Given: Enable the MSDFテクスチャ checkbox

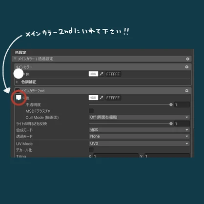Looking at the screenshot, I should click(91, 111).
